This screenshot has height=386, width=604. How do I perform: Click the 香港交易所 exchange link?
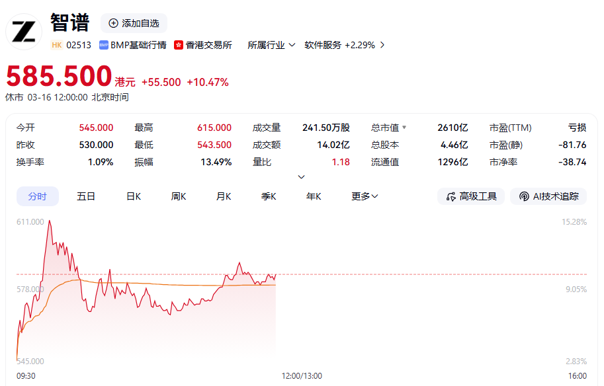click(x=208, y=45)
